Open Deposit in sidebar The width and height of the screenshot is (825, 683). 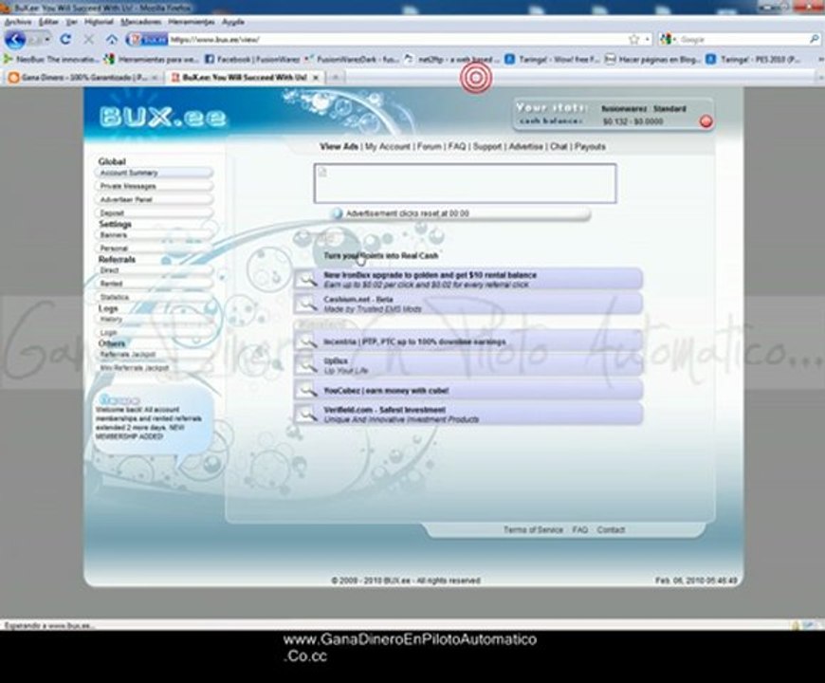[x=154, y=213]
